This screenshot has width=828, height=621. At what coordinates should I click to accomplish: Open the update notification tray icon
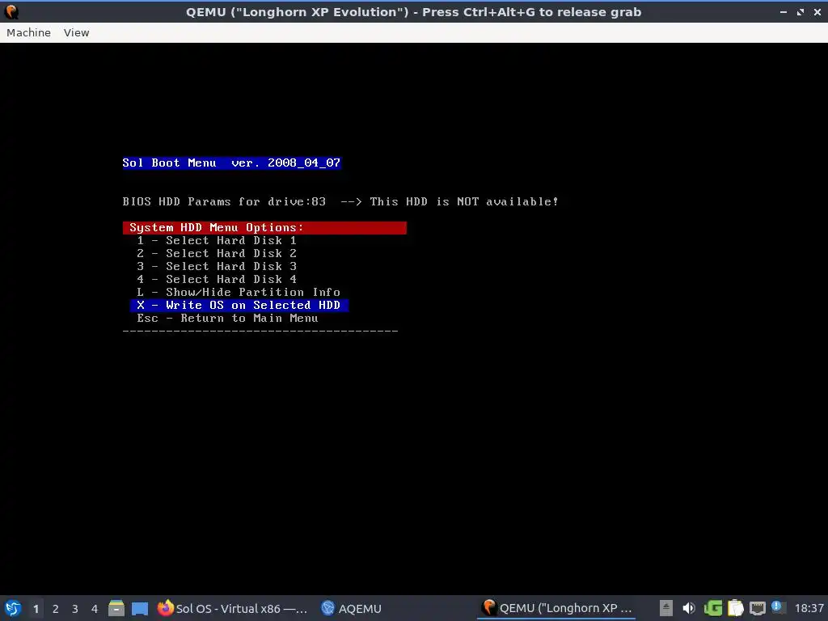[777, 607]
